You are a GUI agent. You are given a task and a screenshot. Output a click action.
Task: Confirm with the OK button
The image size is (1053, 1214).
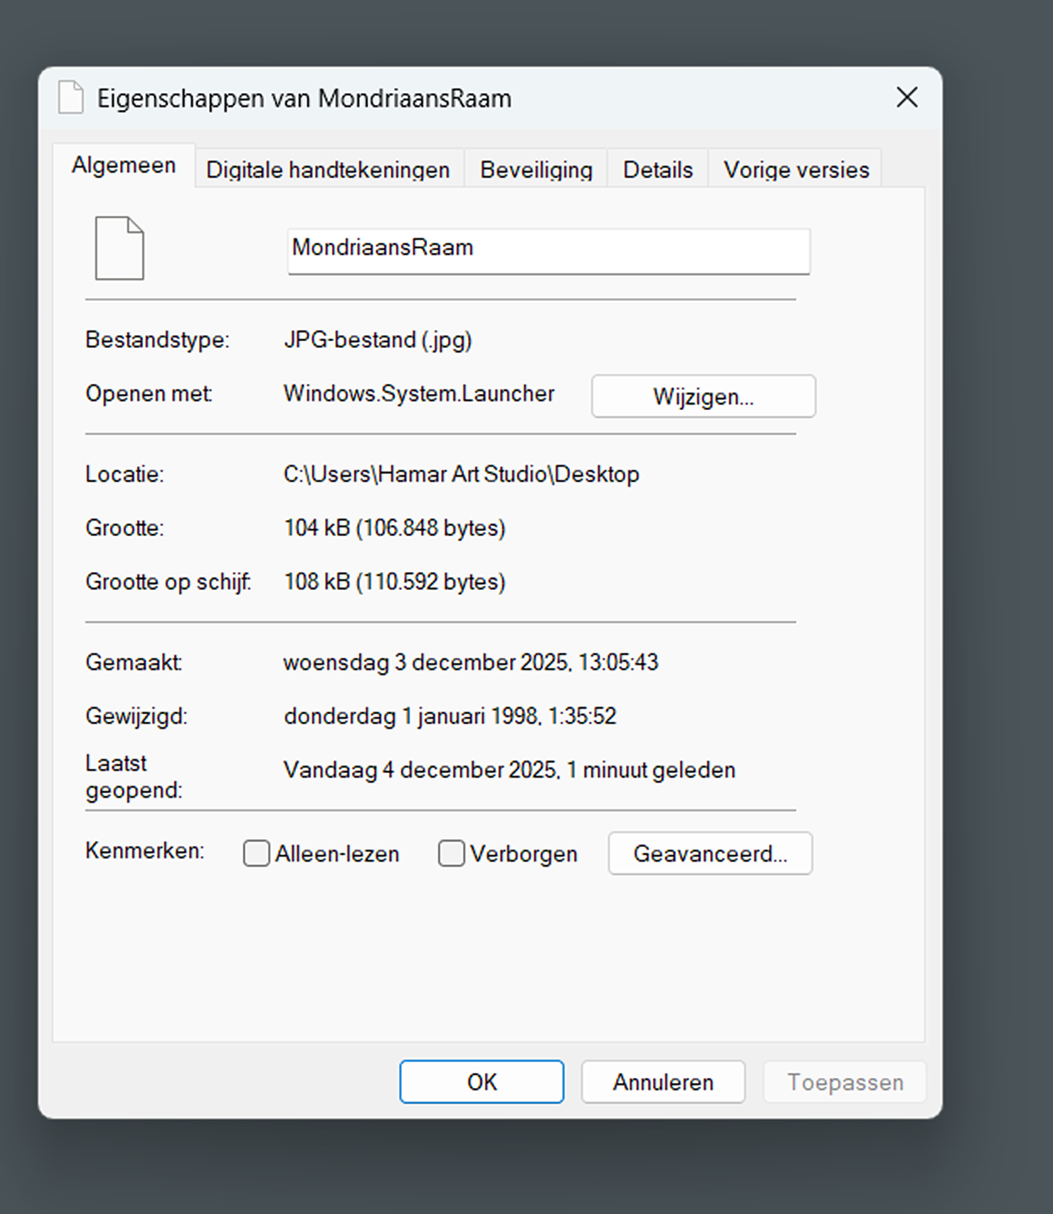tap(481, 1082)
